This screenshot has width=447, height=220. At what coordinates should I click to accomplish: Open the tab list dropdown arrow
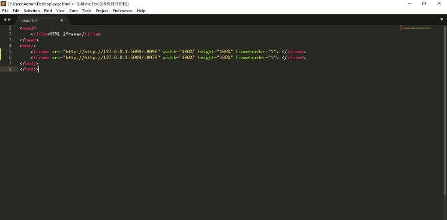pyautogui.click(x=442, y=20)
